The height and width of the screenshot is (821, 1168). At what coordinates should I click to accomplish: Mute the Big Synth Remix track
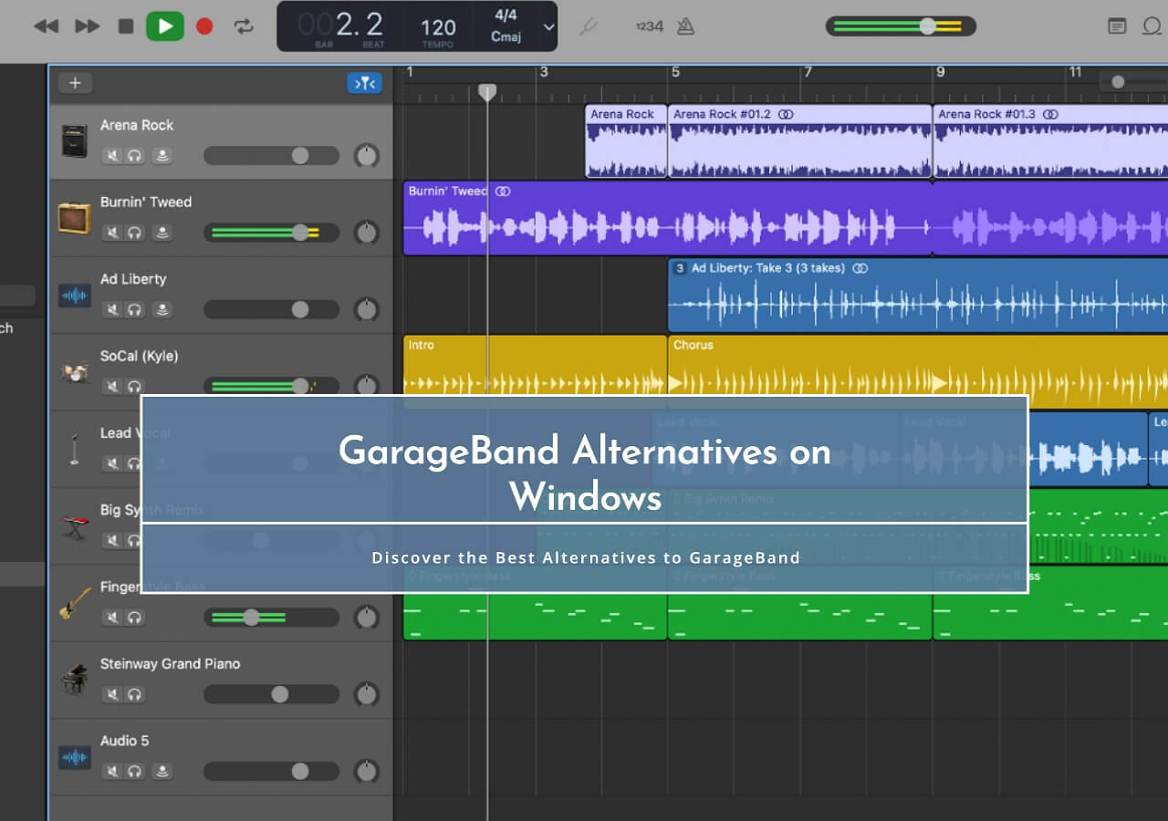coord(112,540)
